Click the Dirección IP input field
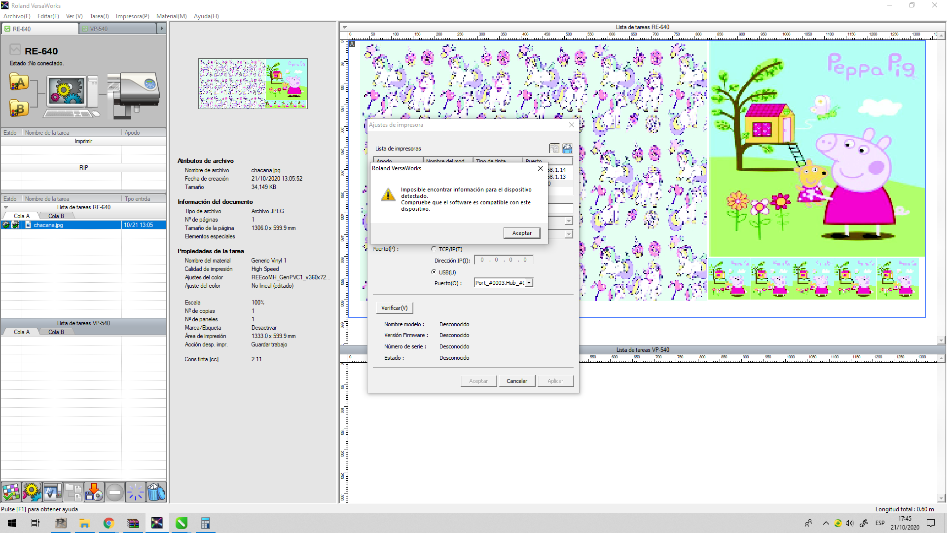The width and height of the screenshot is (947, 533). pos(504,260)
